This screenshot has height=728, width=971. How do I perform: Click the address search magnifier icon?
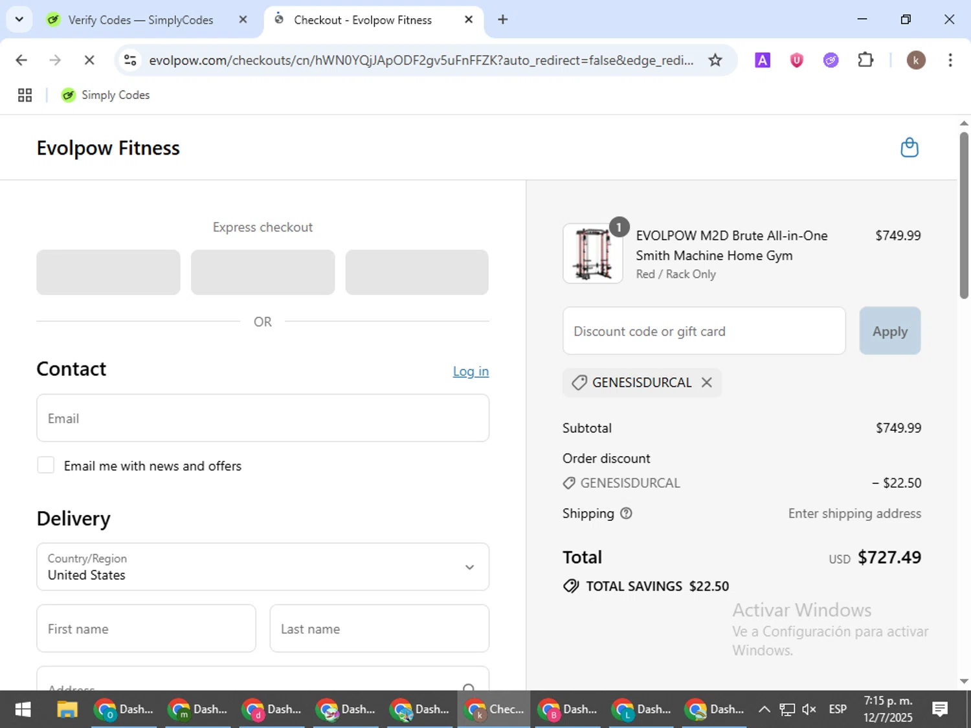(x=469, y=688)
